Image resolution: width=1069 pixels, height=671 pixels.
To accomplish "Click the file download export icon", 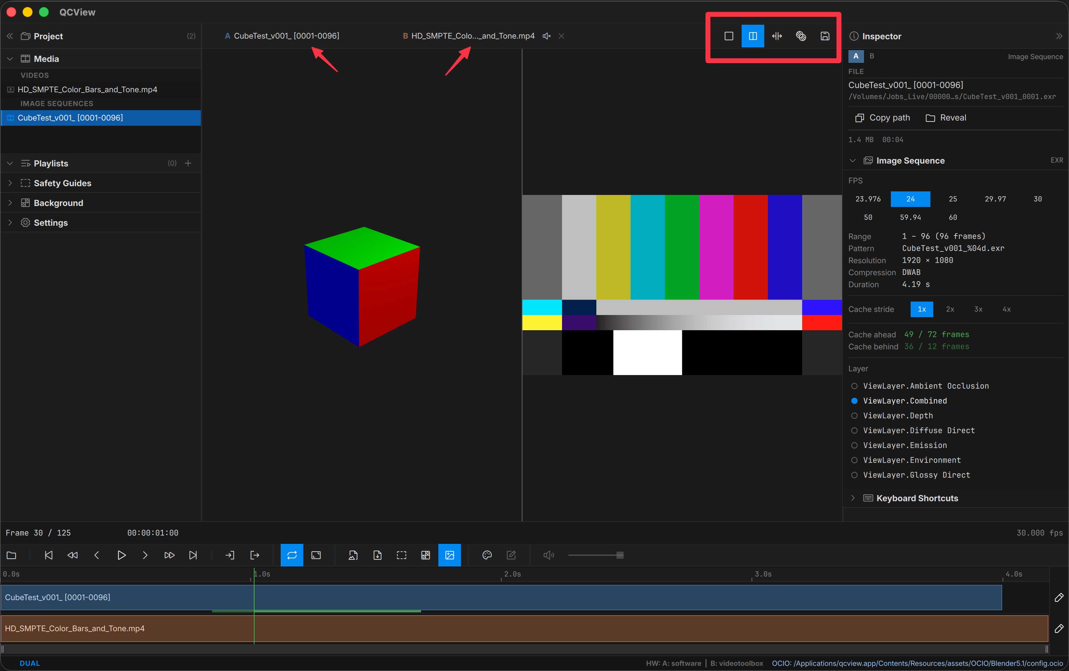I will click(x=377, y=555).
